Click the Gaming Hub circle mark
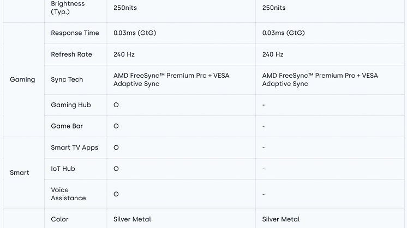Viewport: 407px width, 228px height. [116, 105]
